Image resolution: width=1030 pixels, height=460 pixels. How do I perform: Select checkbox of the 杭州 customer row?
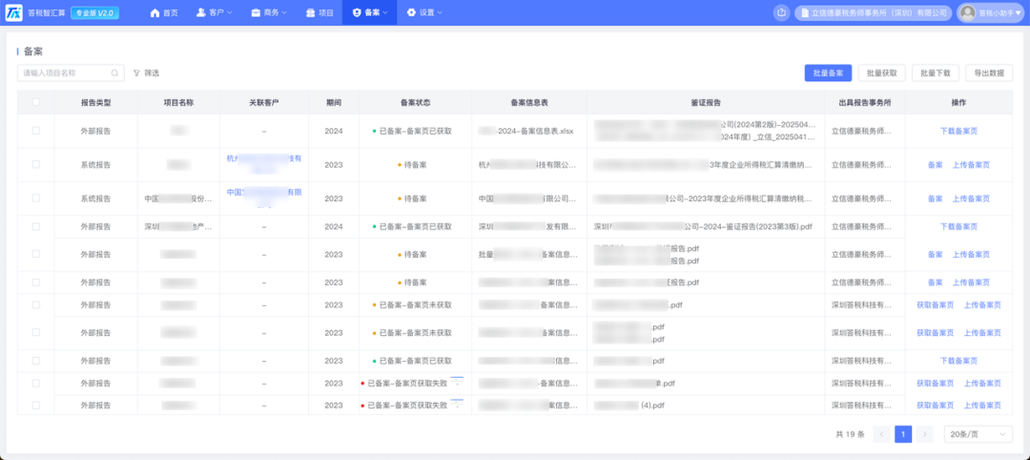[x=35, y=164]
